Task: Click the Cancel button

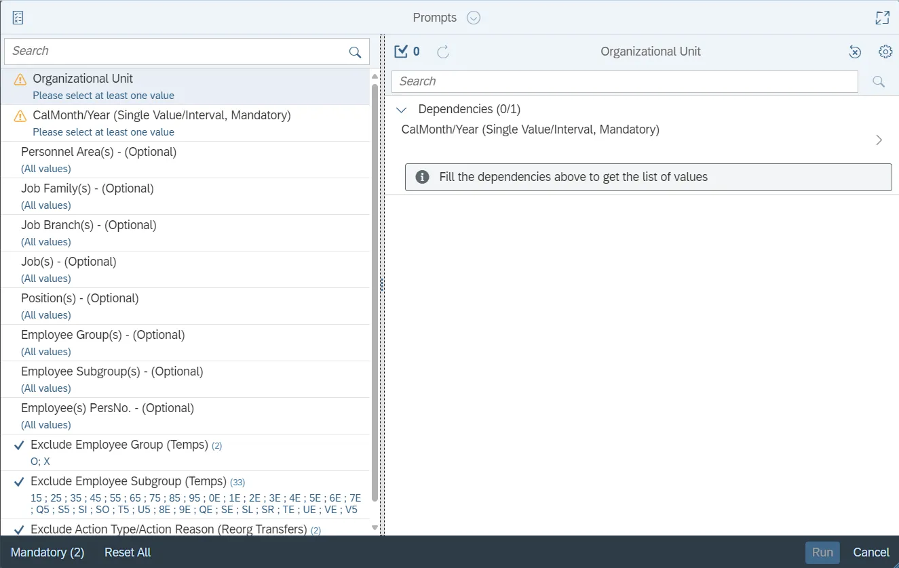Action: coord(871,552)
